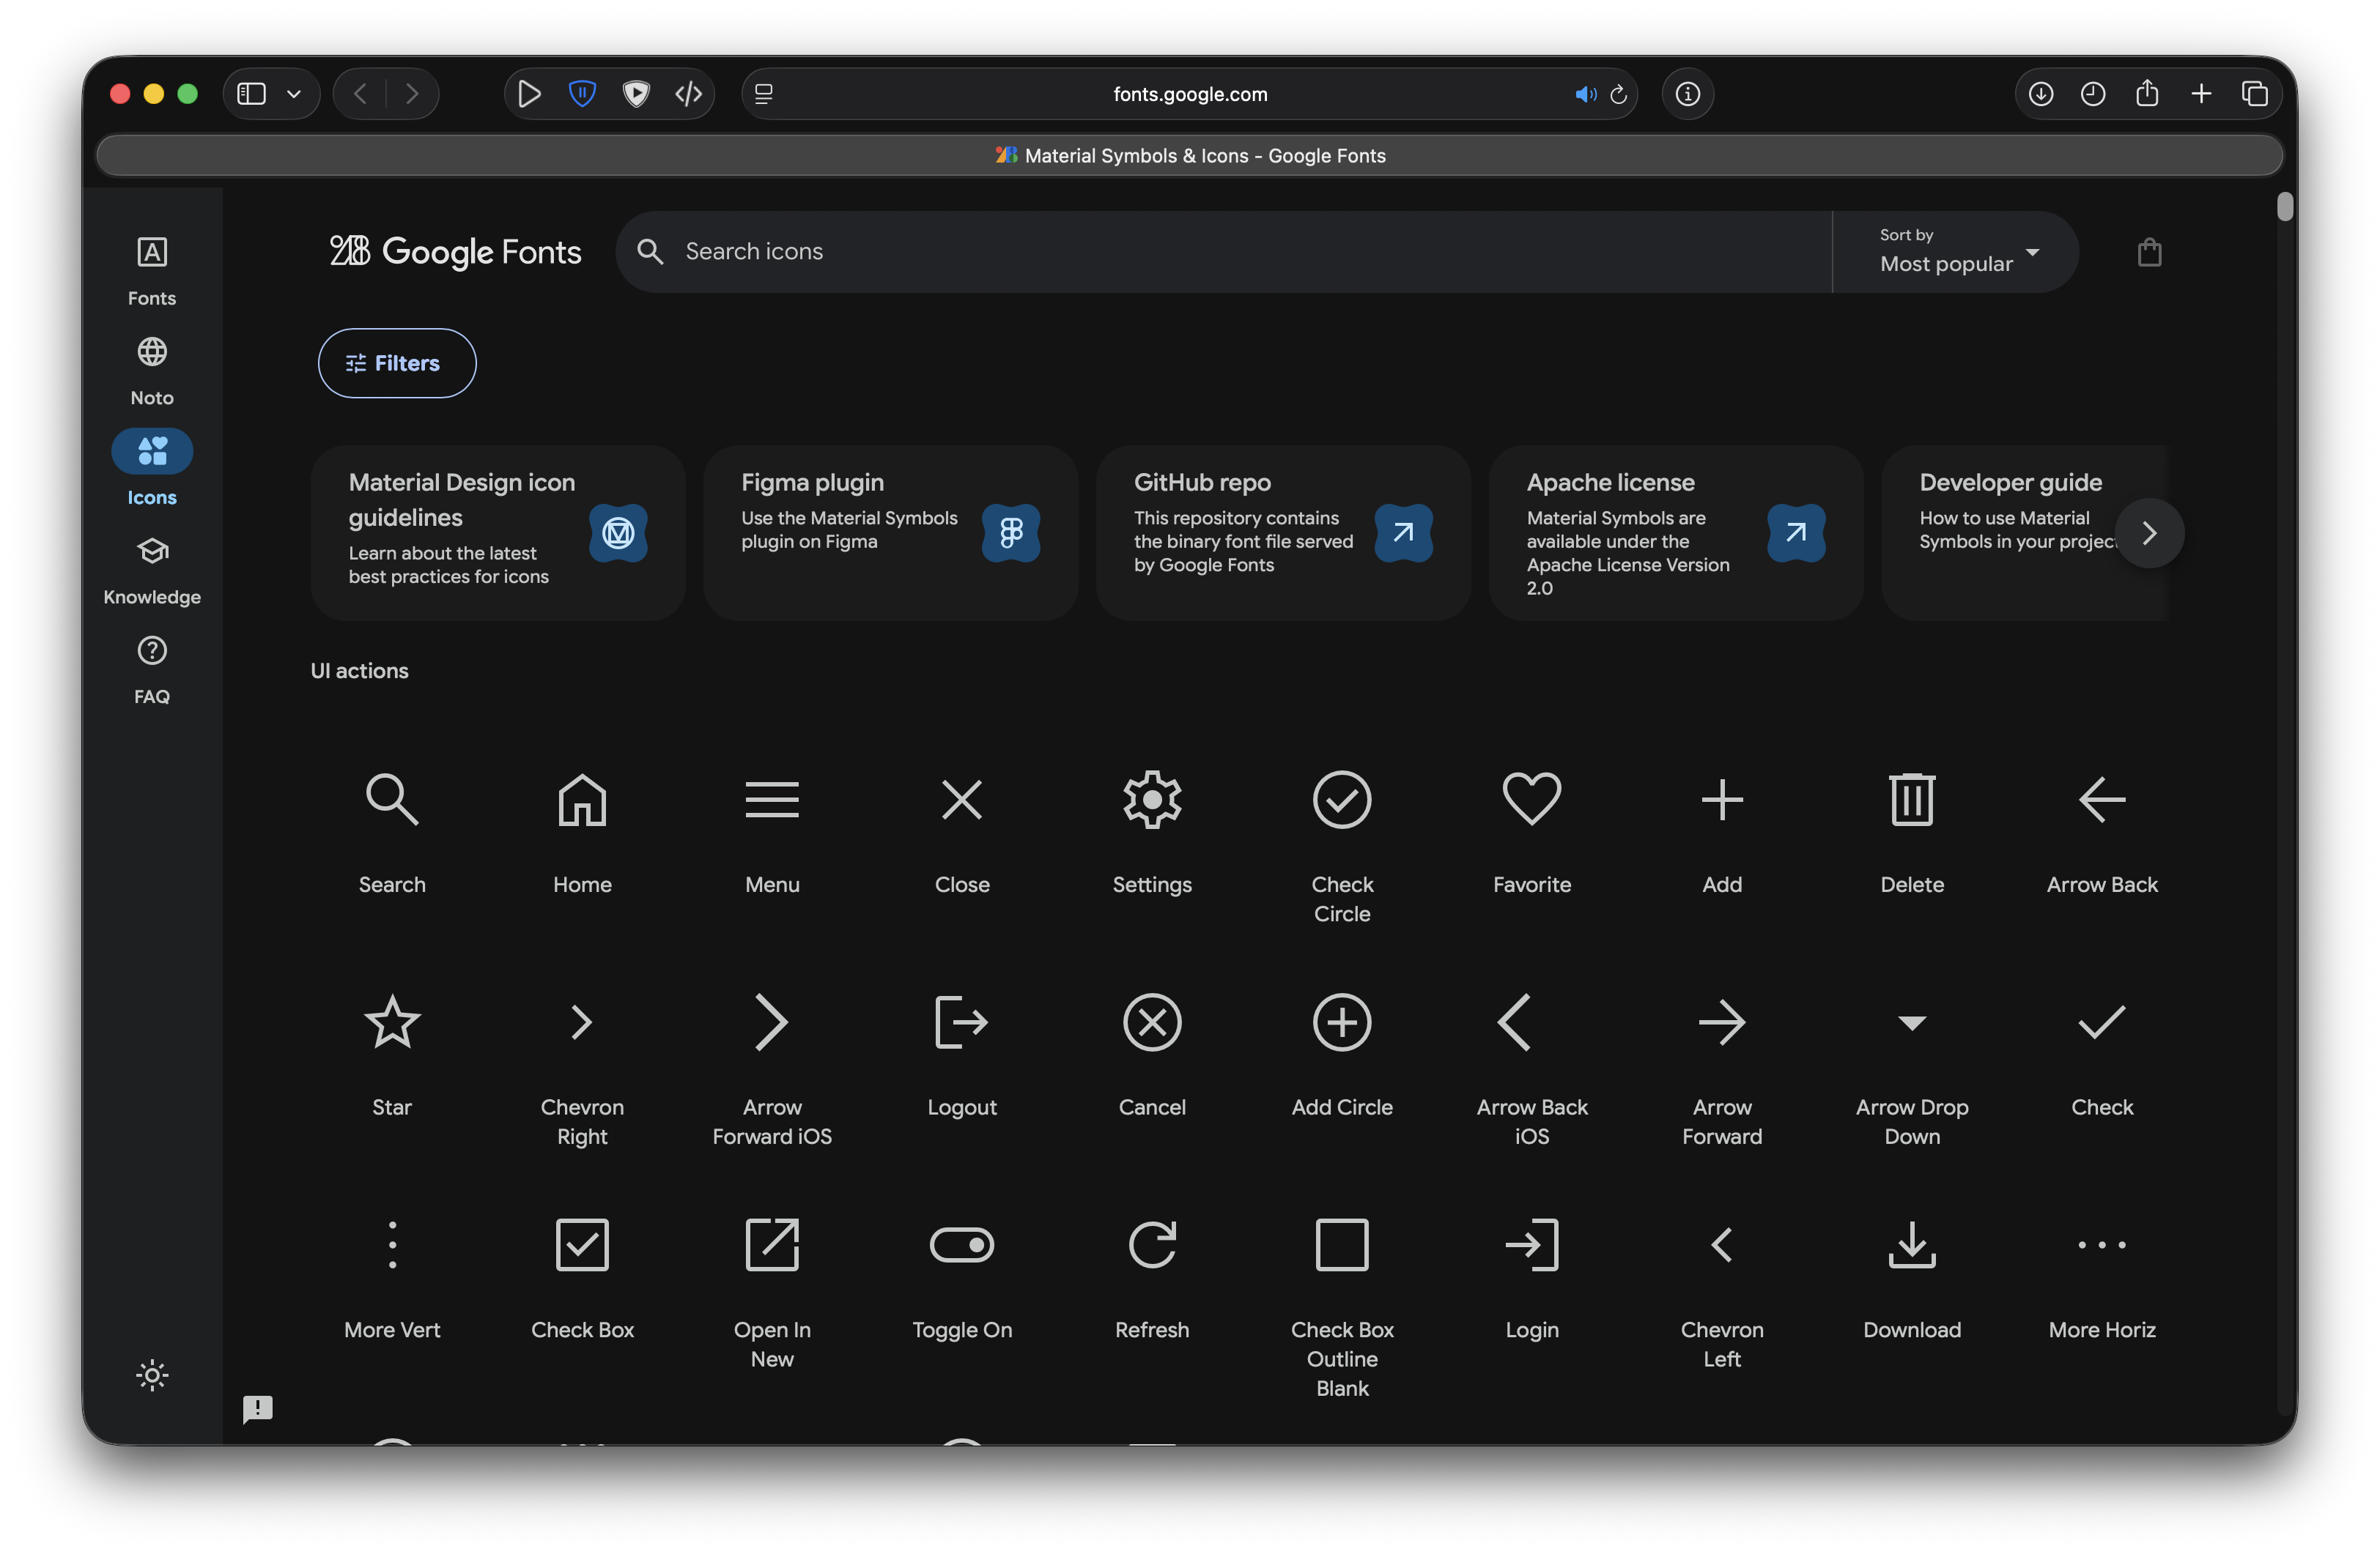Select the More Horiz icon
This screenshot has height=1554, width=2380.
(2102, 1244)
